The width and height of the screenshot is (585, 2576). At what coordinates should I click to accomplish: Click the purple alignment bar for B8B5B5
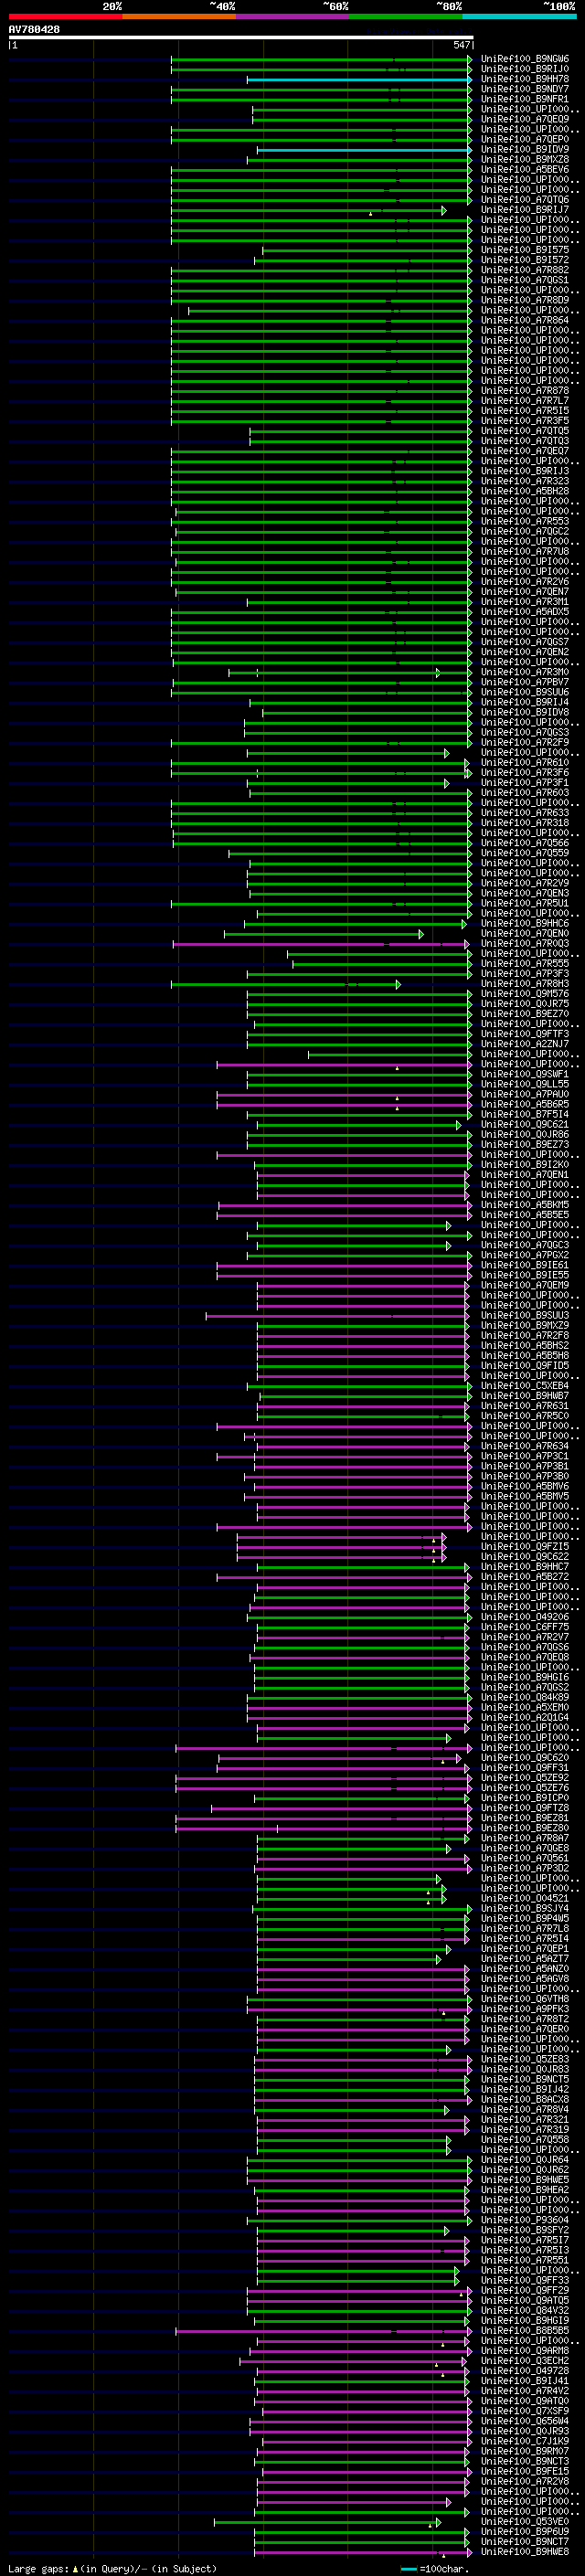[322, 2331]
